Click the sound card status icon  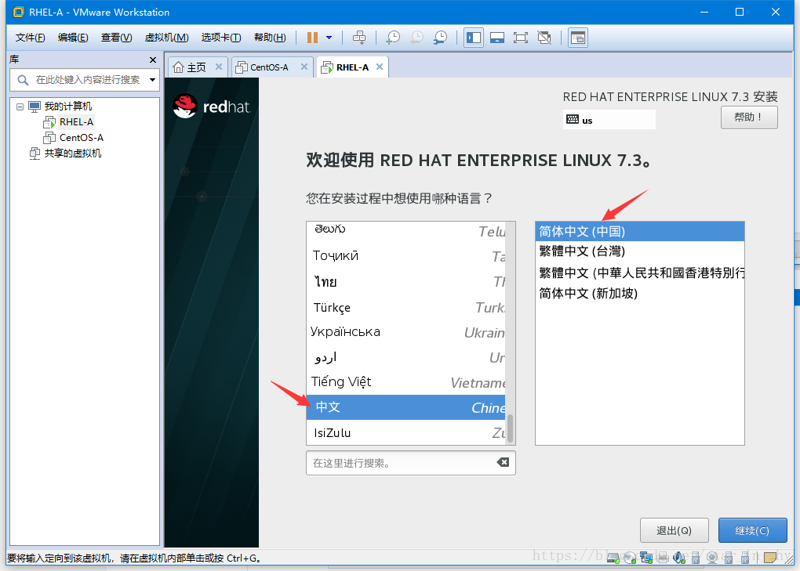(679, 558)
